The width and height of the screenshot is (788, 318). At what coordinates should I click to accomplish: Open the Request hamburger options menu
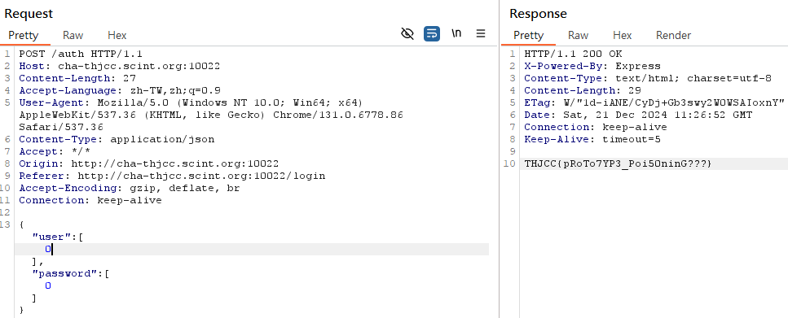click(481, 33)
